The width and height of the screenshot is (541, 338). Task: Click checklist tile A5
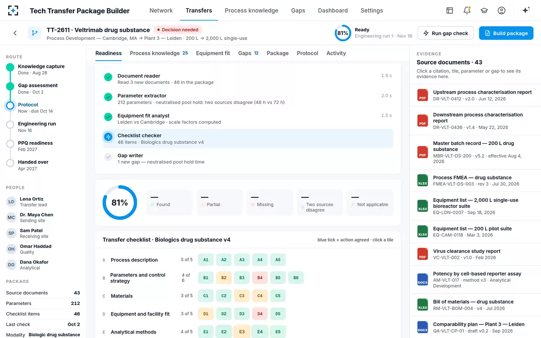pyautogui.click(x=278, y=260)
